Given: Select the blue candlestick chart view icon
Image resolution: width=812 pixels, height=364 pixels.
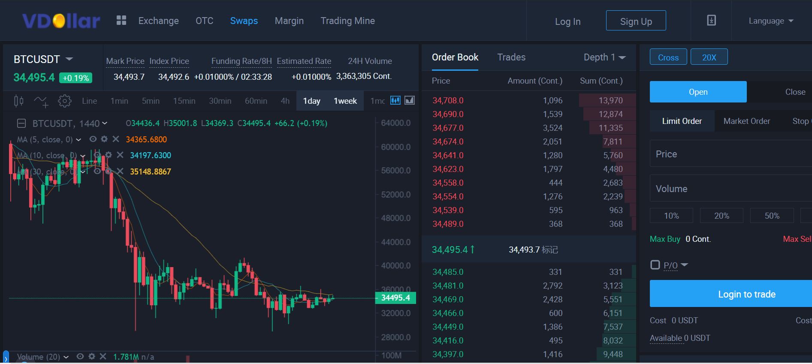Looking at the screenshot, I should 395,100.
